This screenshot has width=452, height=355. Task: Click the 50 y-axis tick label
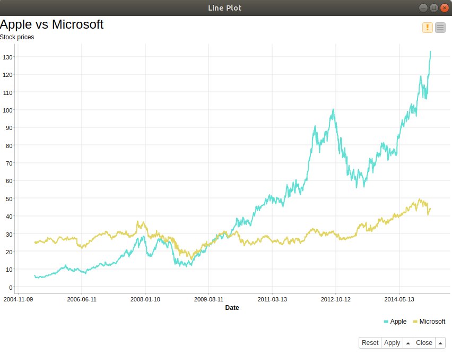9,198
